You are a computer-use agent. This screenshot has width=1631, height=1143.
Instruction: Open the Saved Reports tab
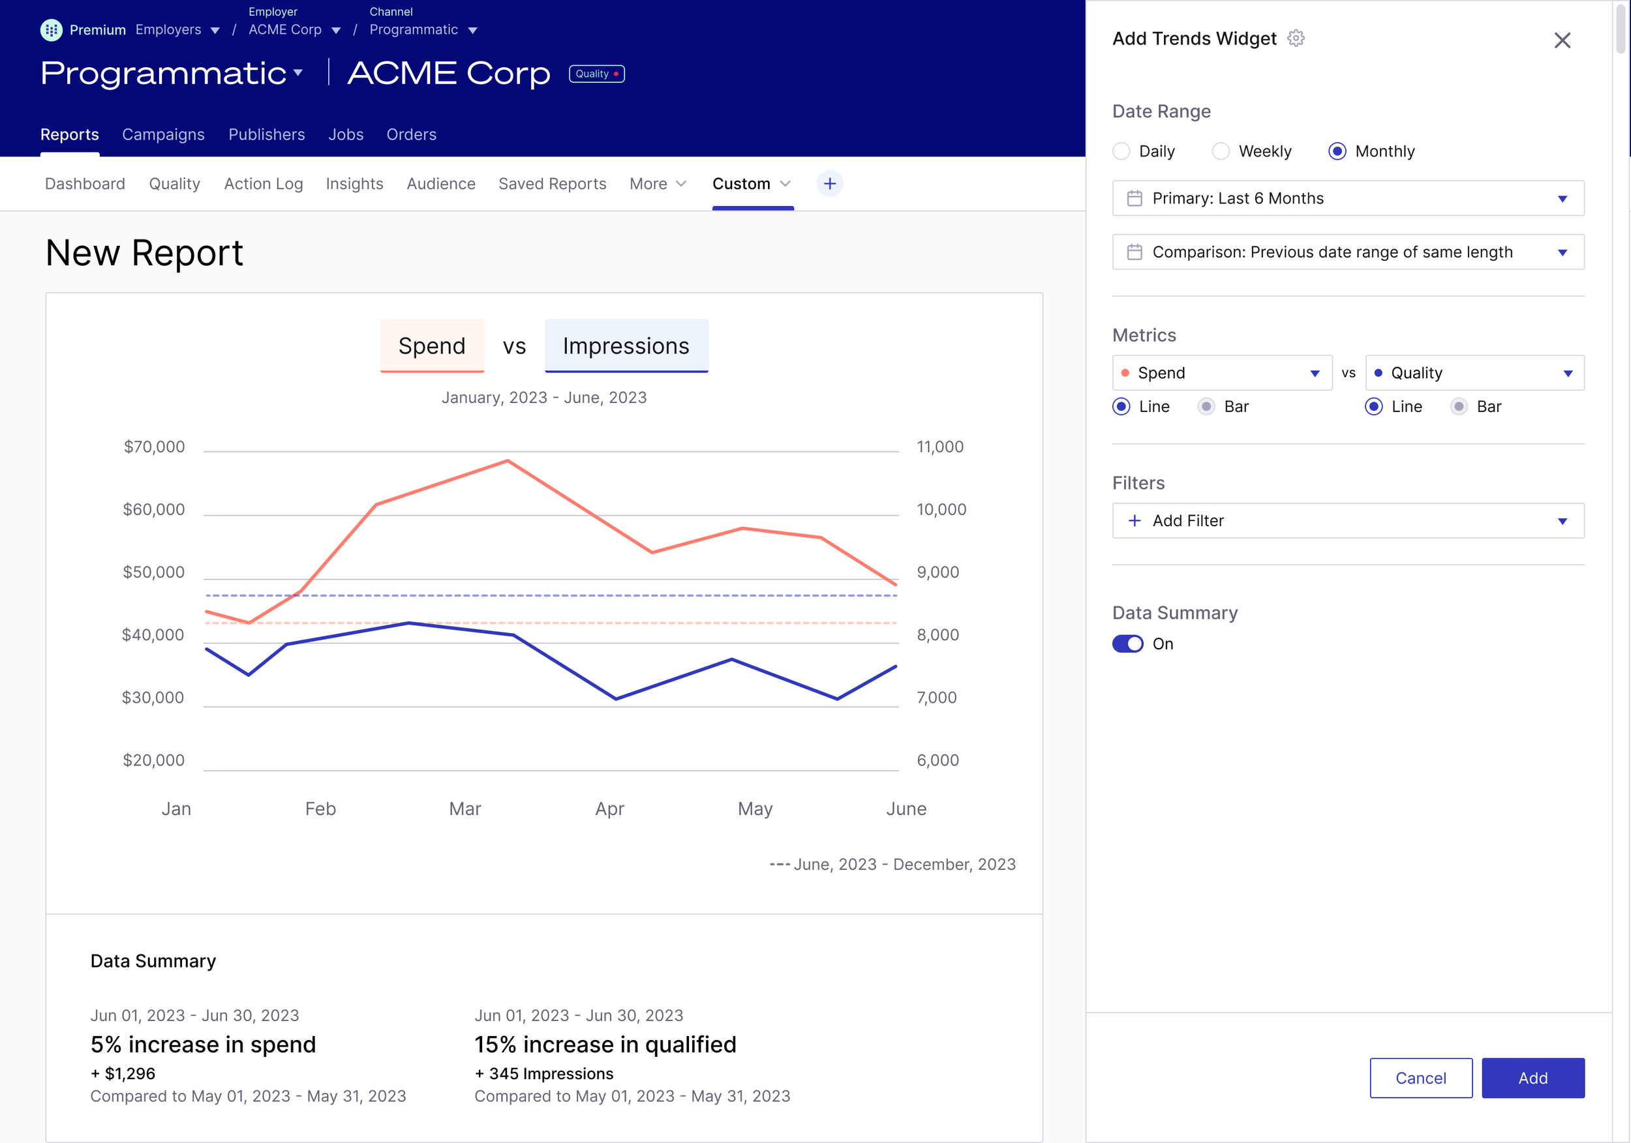click(x=552, y=184)
